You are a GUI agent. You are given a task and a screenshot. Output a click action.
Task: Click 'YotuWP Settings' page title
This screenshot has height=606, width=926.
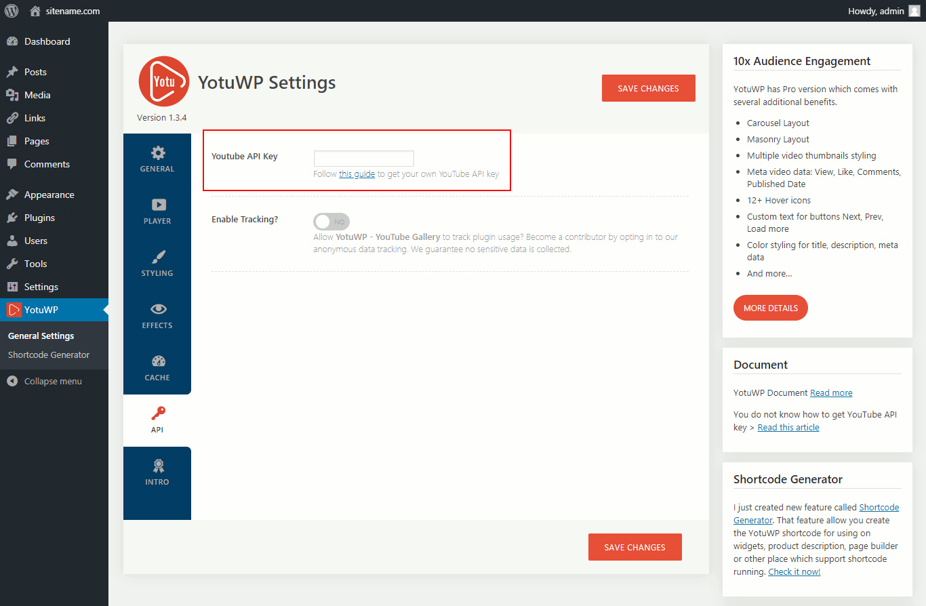click(x=267, y=83)
